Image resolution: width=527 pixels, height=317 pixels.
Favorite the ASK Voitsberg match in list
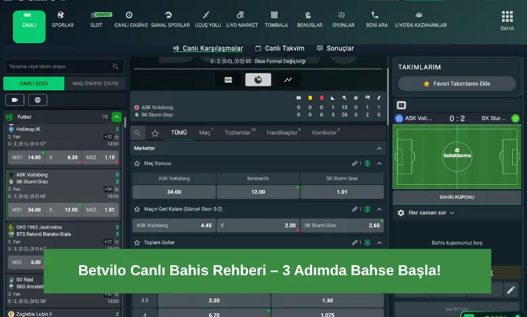click(x=117, y=190)
